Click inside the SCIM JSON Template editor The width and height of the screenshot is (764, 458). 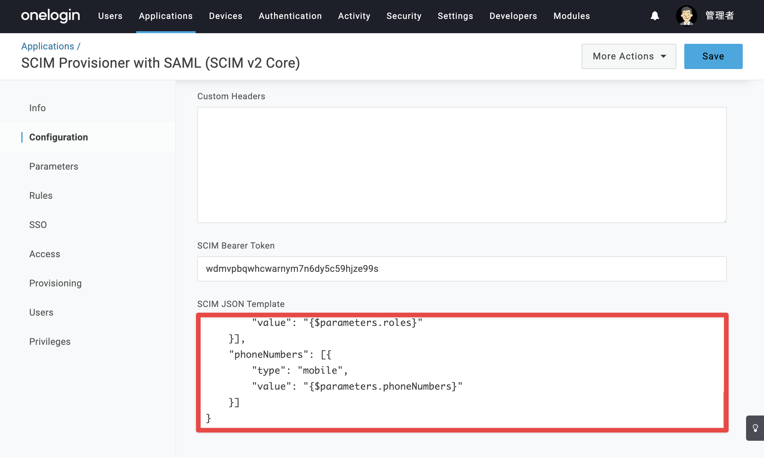pos(462,372)
